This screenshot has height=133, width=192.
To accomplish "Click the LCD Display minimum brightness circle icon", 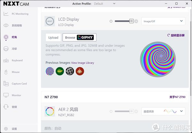I will pyautogui.click(x=111, y=21).
